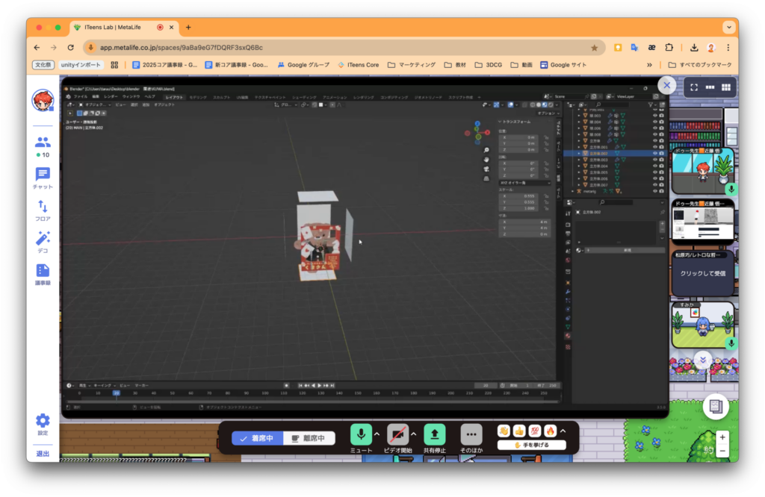Image resolution: width=765 pixels, height=497 pixels.
Task: Open the Google Translate extension icon
Action: [x=634, y=47]
